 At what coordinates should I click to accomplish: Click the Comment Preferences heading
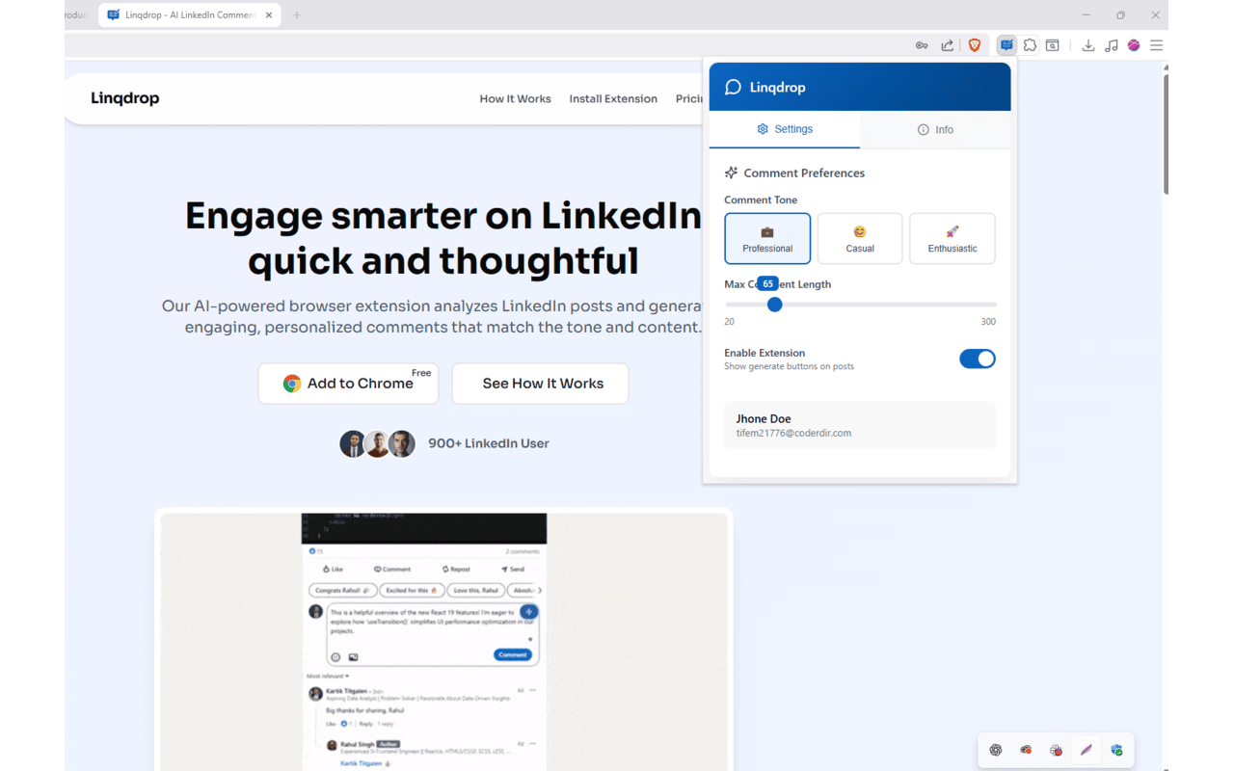(x=804, y=173)
